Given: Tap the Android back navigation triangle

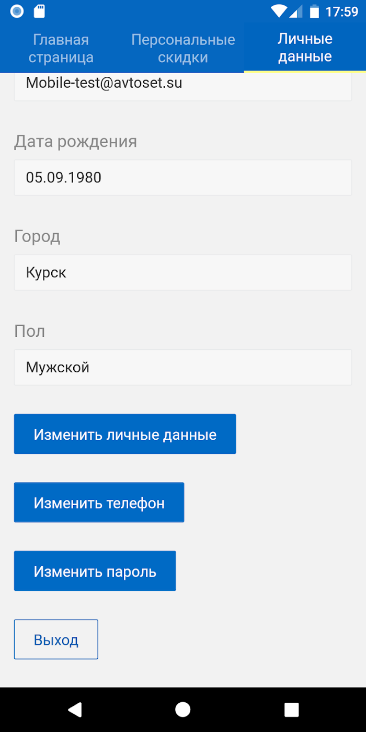Looking at the screenshot, I should tap(75, 709).
